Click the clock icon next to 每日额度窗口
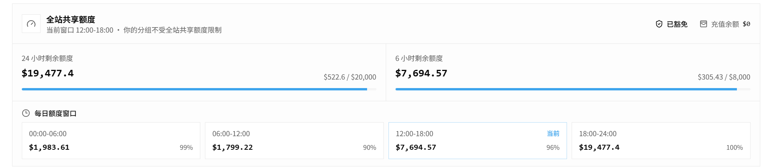The image size is (763, 168). 26,113
